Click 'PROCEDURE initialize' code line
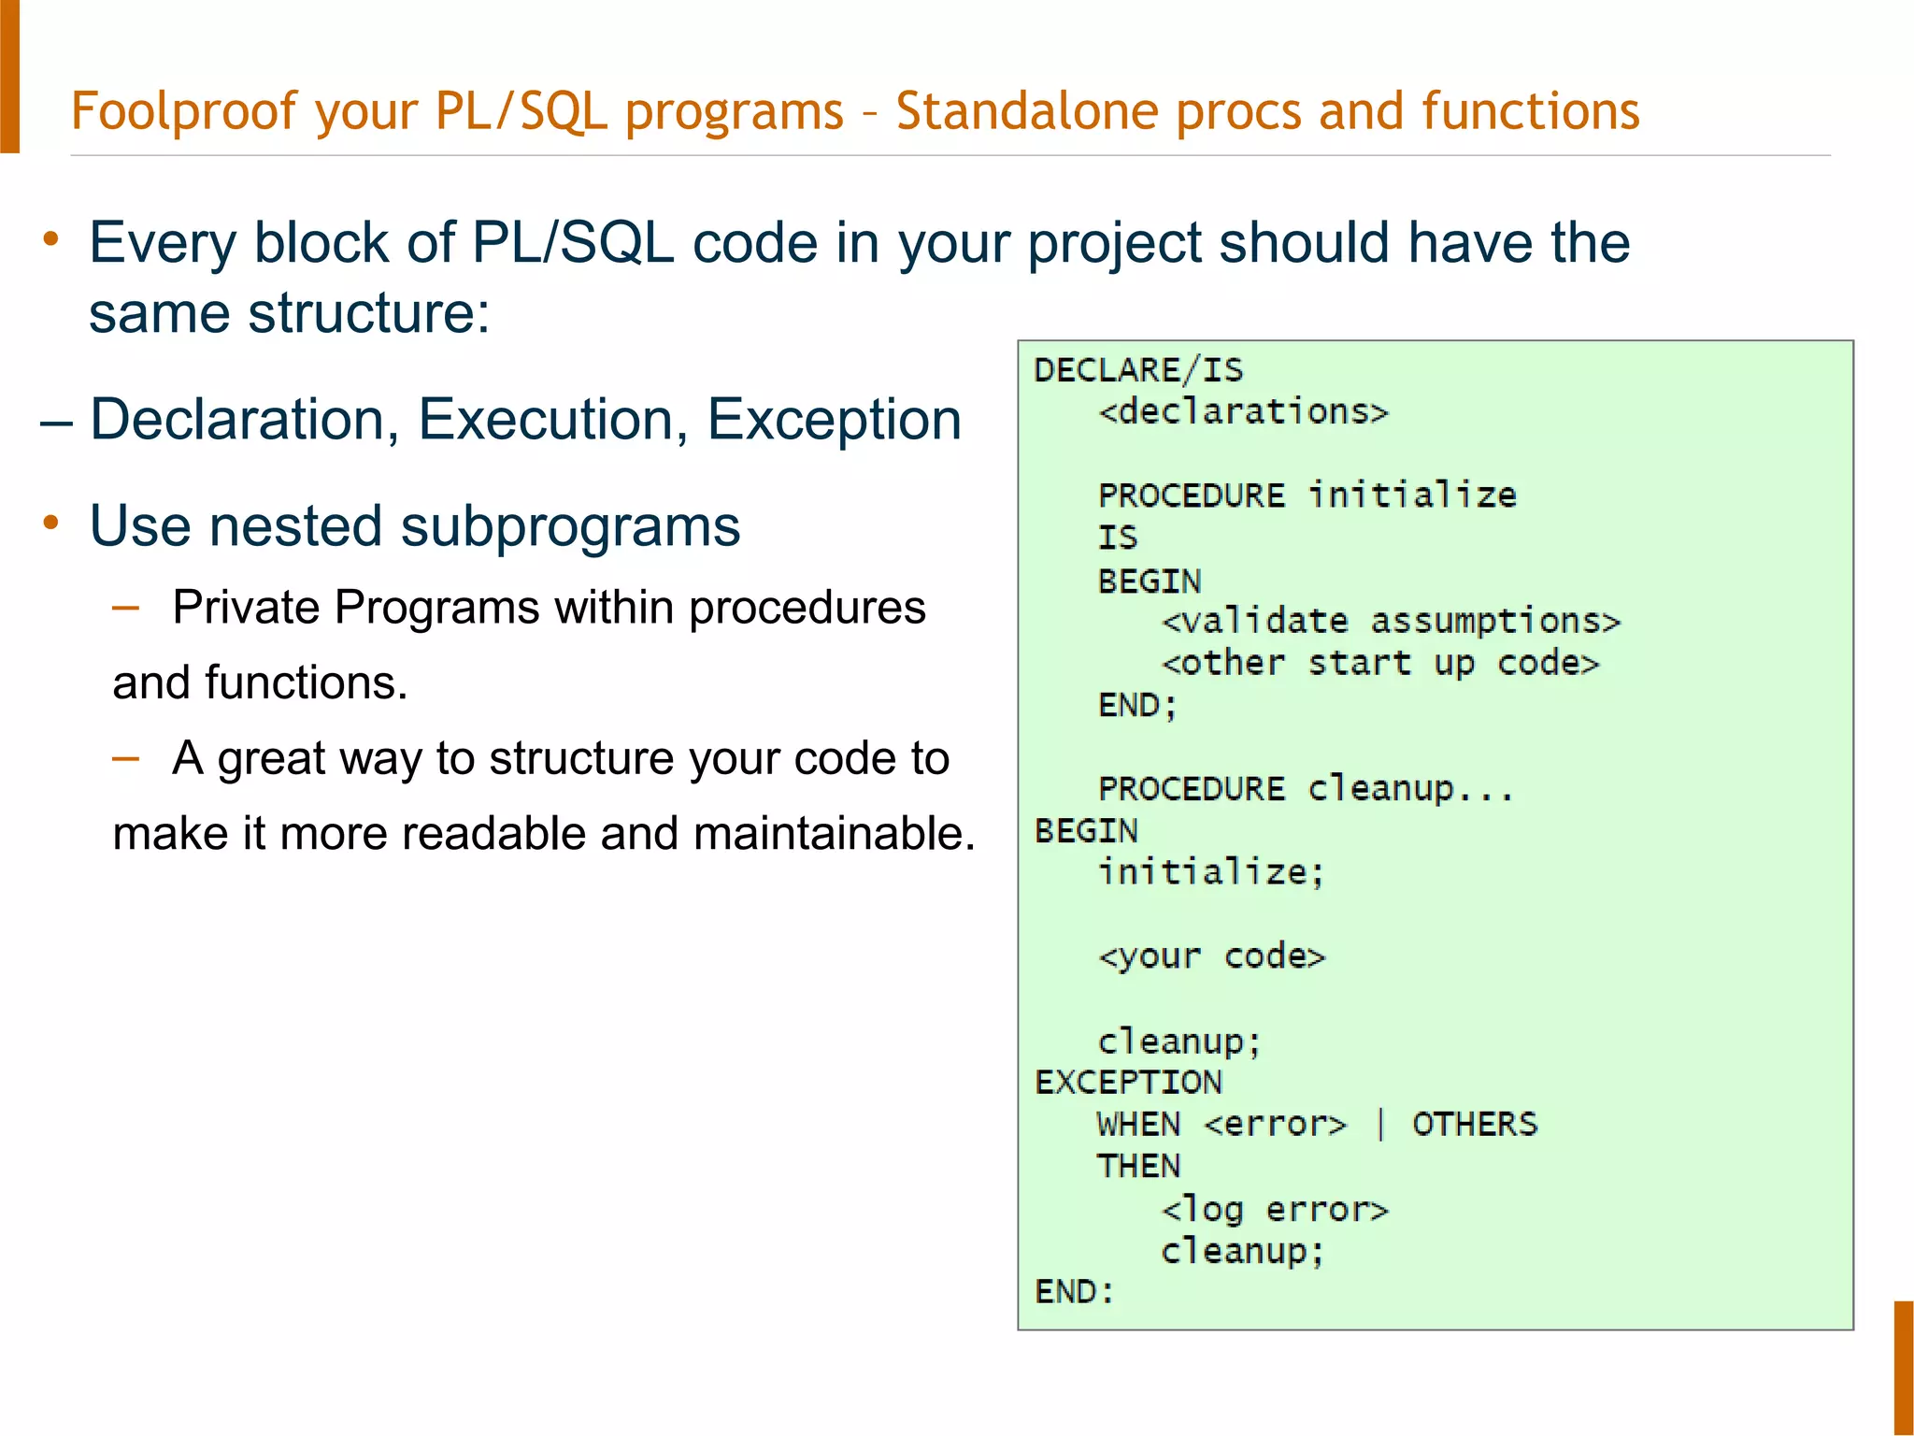 pyautogui.click(x=1307, y=495)
